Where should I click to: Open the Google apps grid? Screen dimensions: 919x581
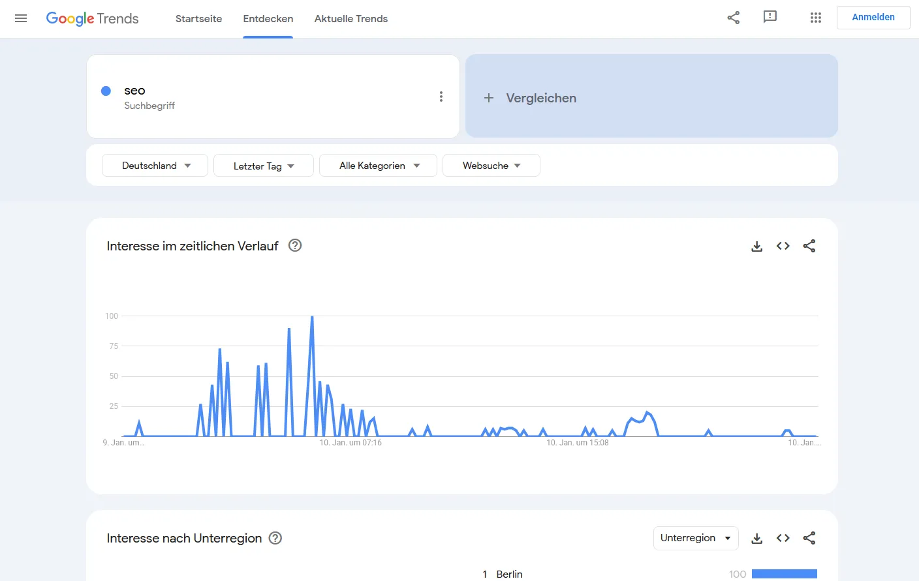(815, 18)
